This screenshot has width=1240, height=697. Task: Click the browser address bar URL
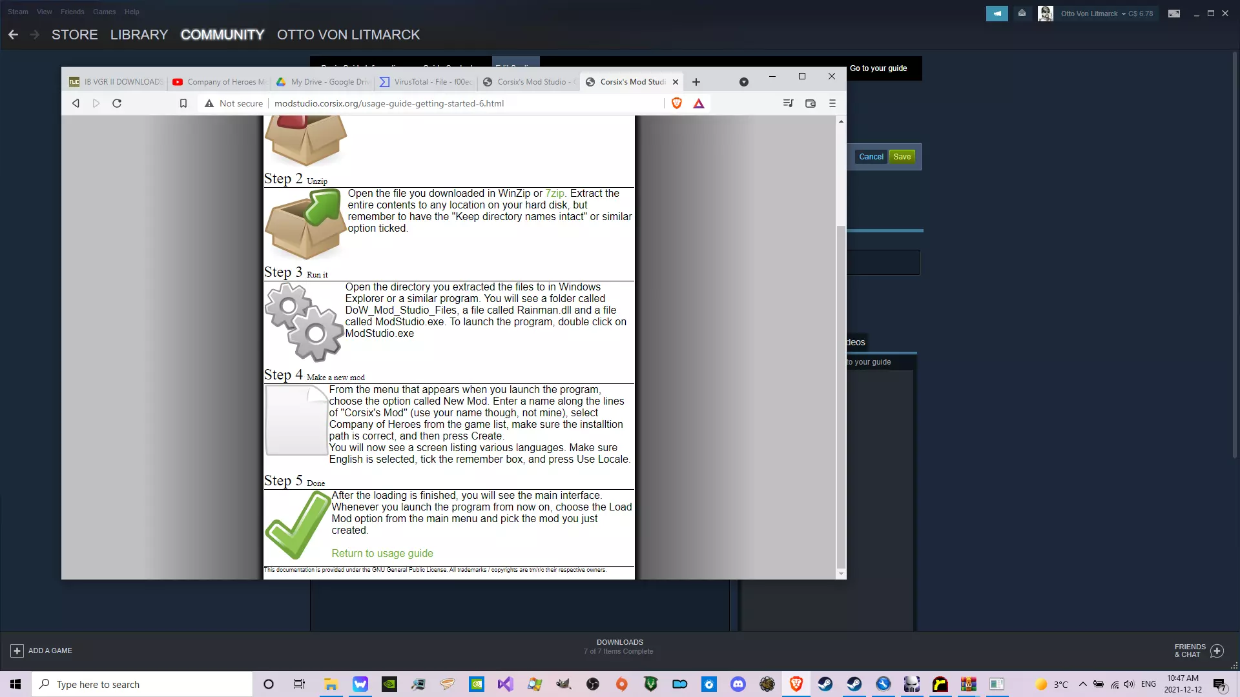(389, 103)
